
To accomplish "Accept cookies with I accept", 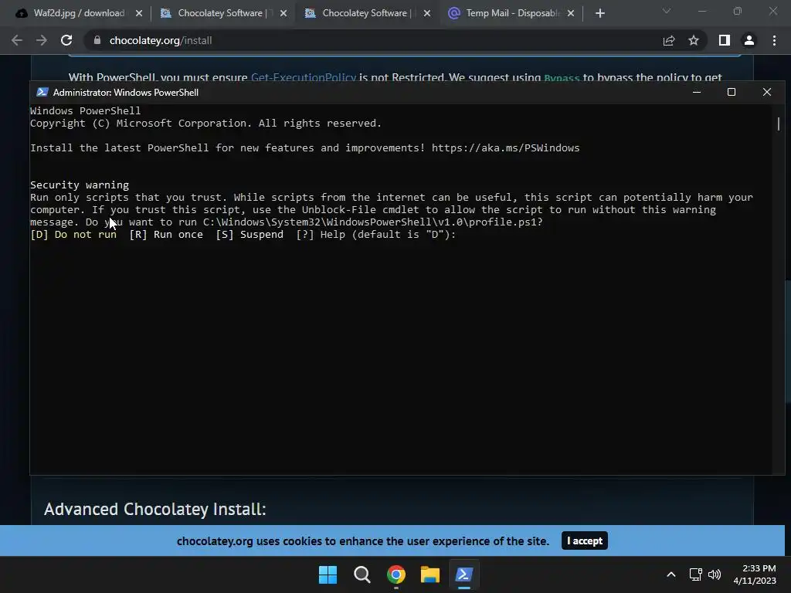I will coord(585,540).
